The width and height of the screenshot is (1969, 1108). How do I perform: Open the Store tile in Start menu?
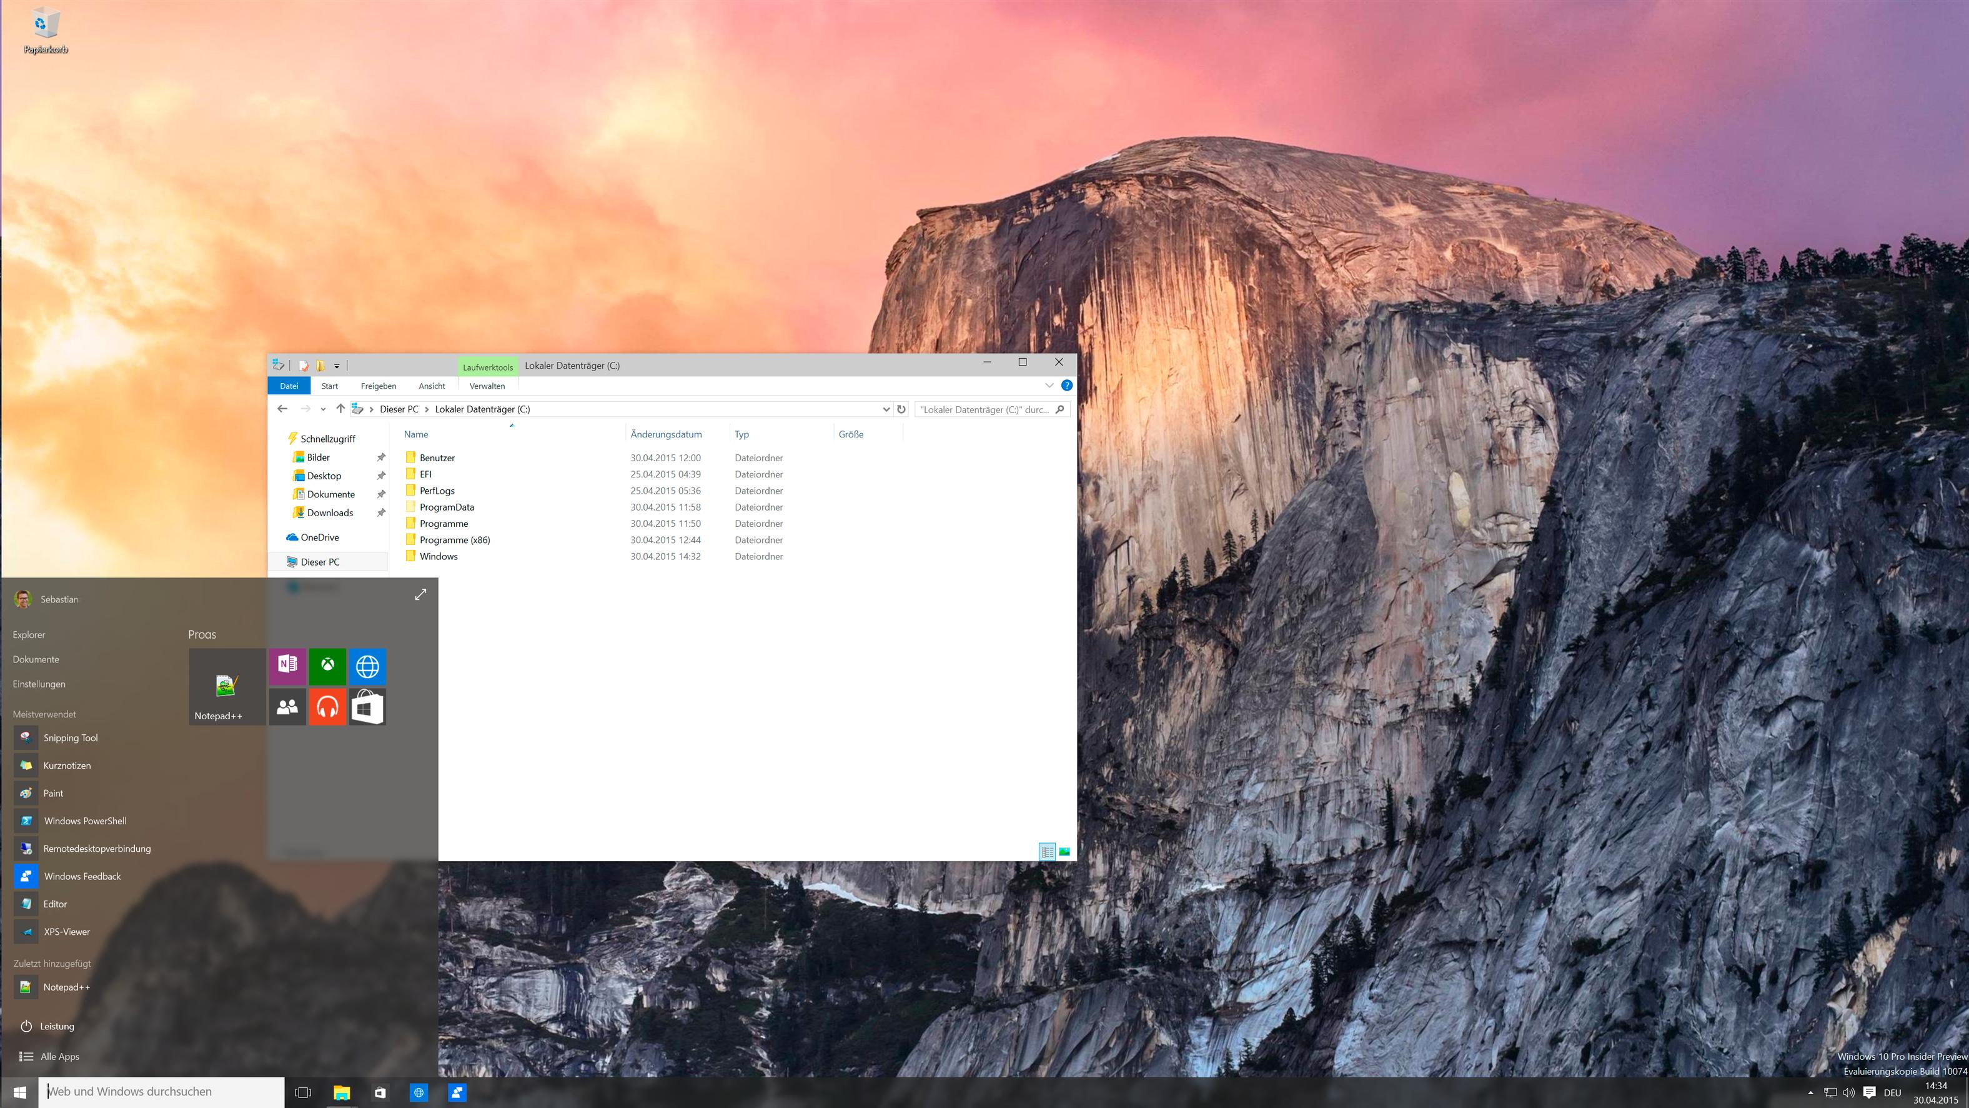pyautogui.click(x=367, y=707)
